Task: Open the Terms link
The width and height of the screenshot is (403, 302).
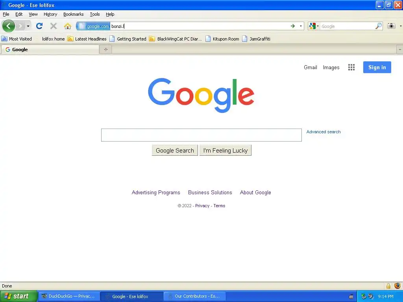Action: tap(219, 206)
